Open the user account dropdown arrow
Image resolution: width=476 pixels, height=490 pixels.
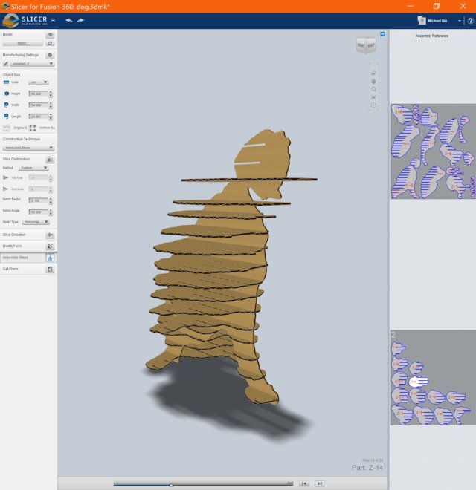click(x=460, y=21)
